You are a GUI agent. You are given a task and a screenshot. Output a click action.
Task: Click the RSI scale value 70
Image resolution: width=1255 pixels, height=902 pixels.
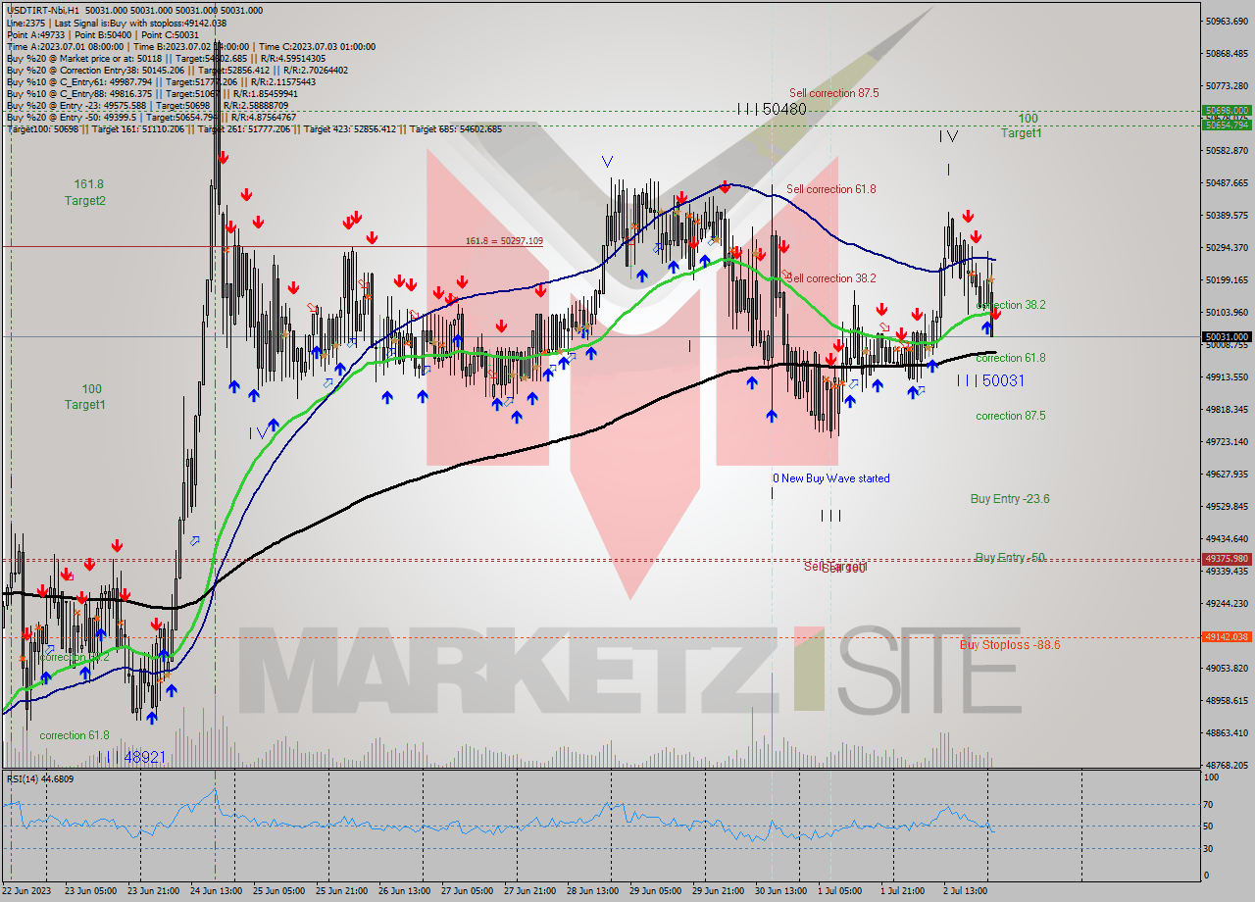coord(1210,804)
